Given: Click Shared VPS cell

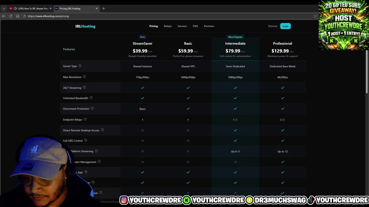Looking at the screenshot, I should pyautogui.click(x=188, y=66).
